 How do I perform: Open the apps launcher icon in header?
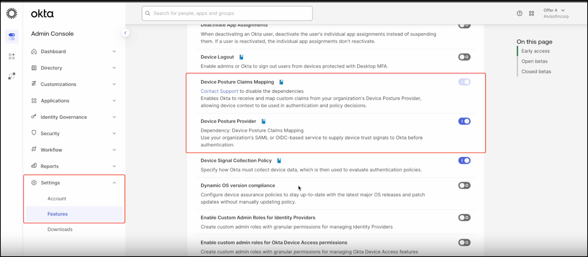coord(532,13)
